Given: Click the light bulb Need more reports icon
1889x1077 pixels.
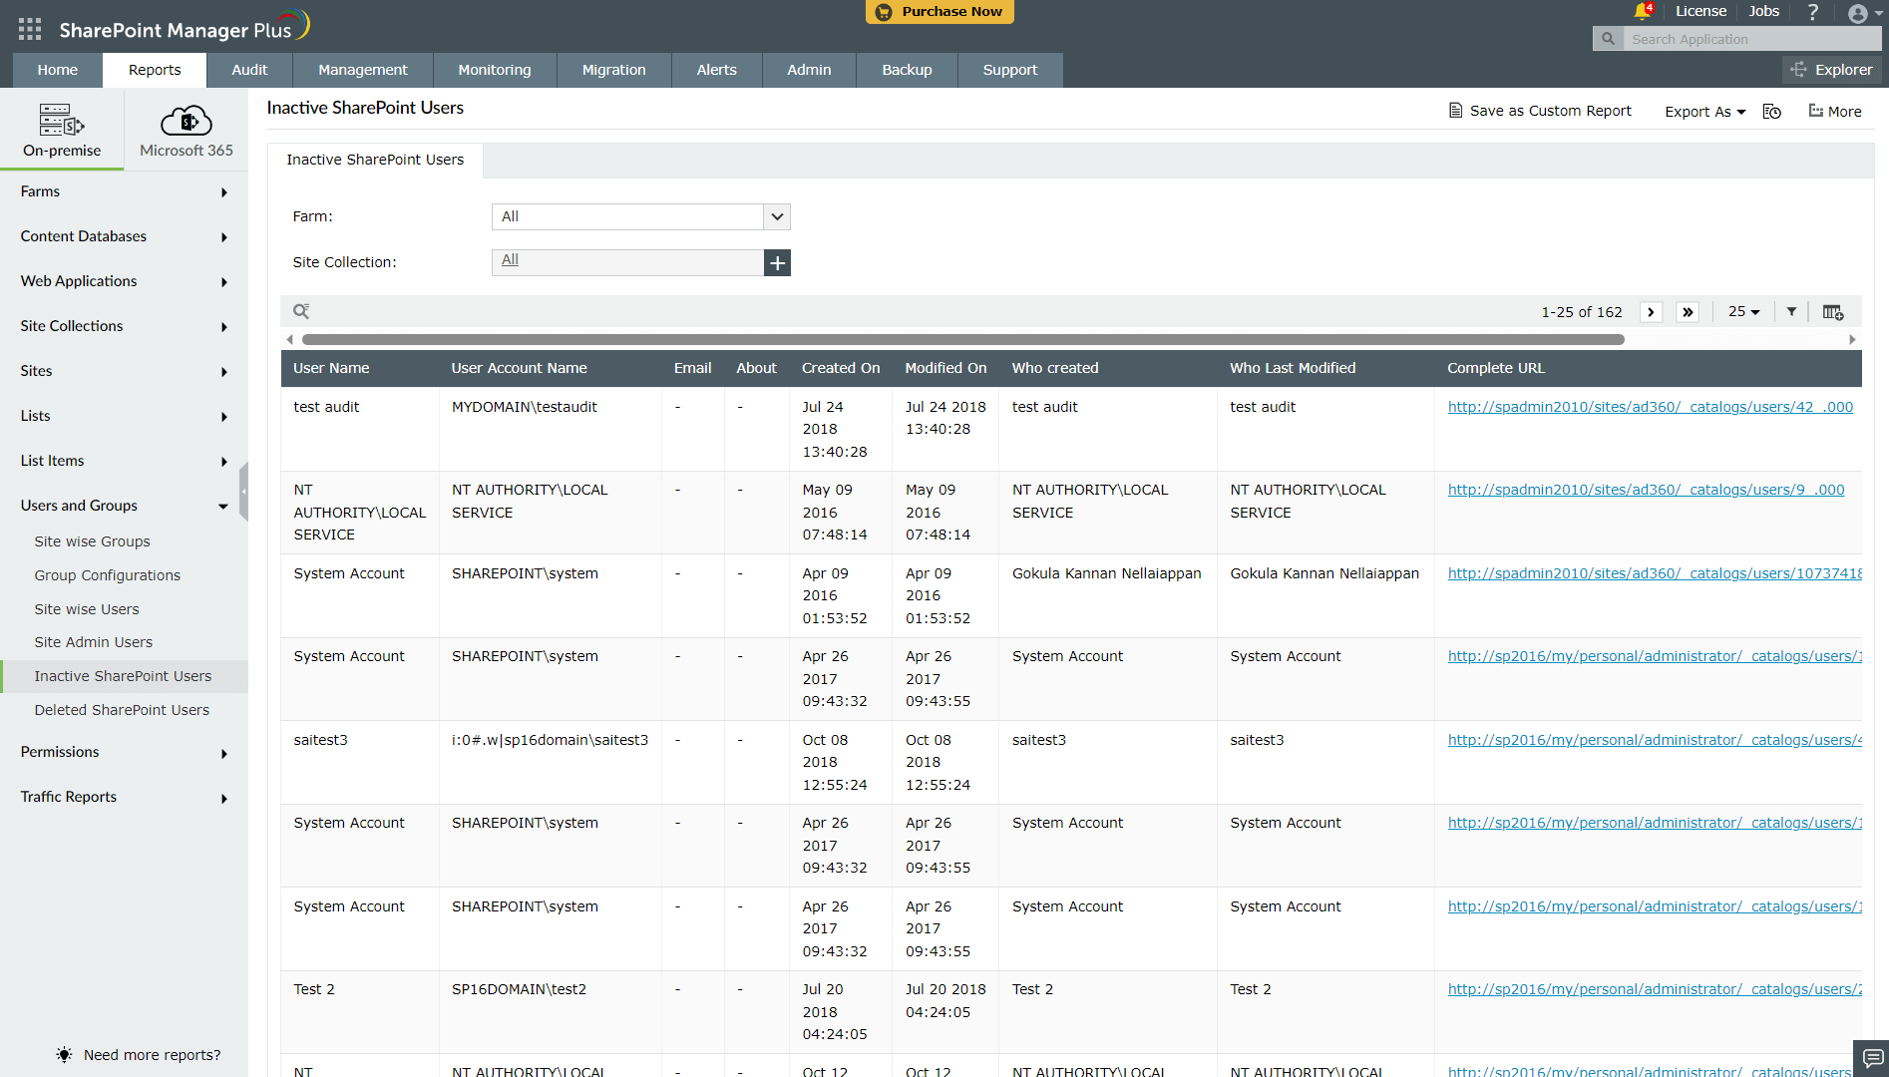Looking at the screenshot, I should point(64,1055).
